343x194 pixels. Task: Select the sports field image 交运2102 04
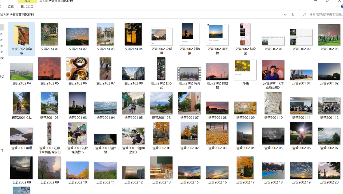click(x=21, y=72)
